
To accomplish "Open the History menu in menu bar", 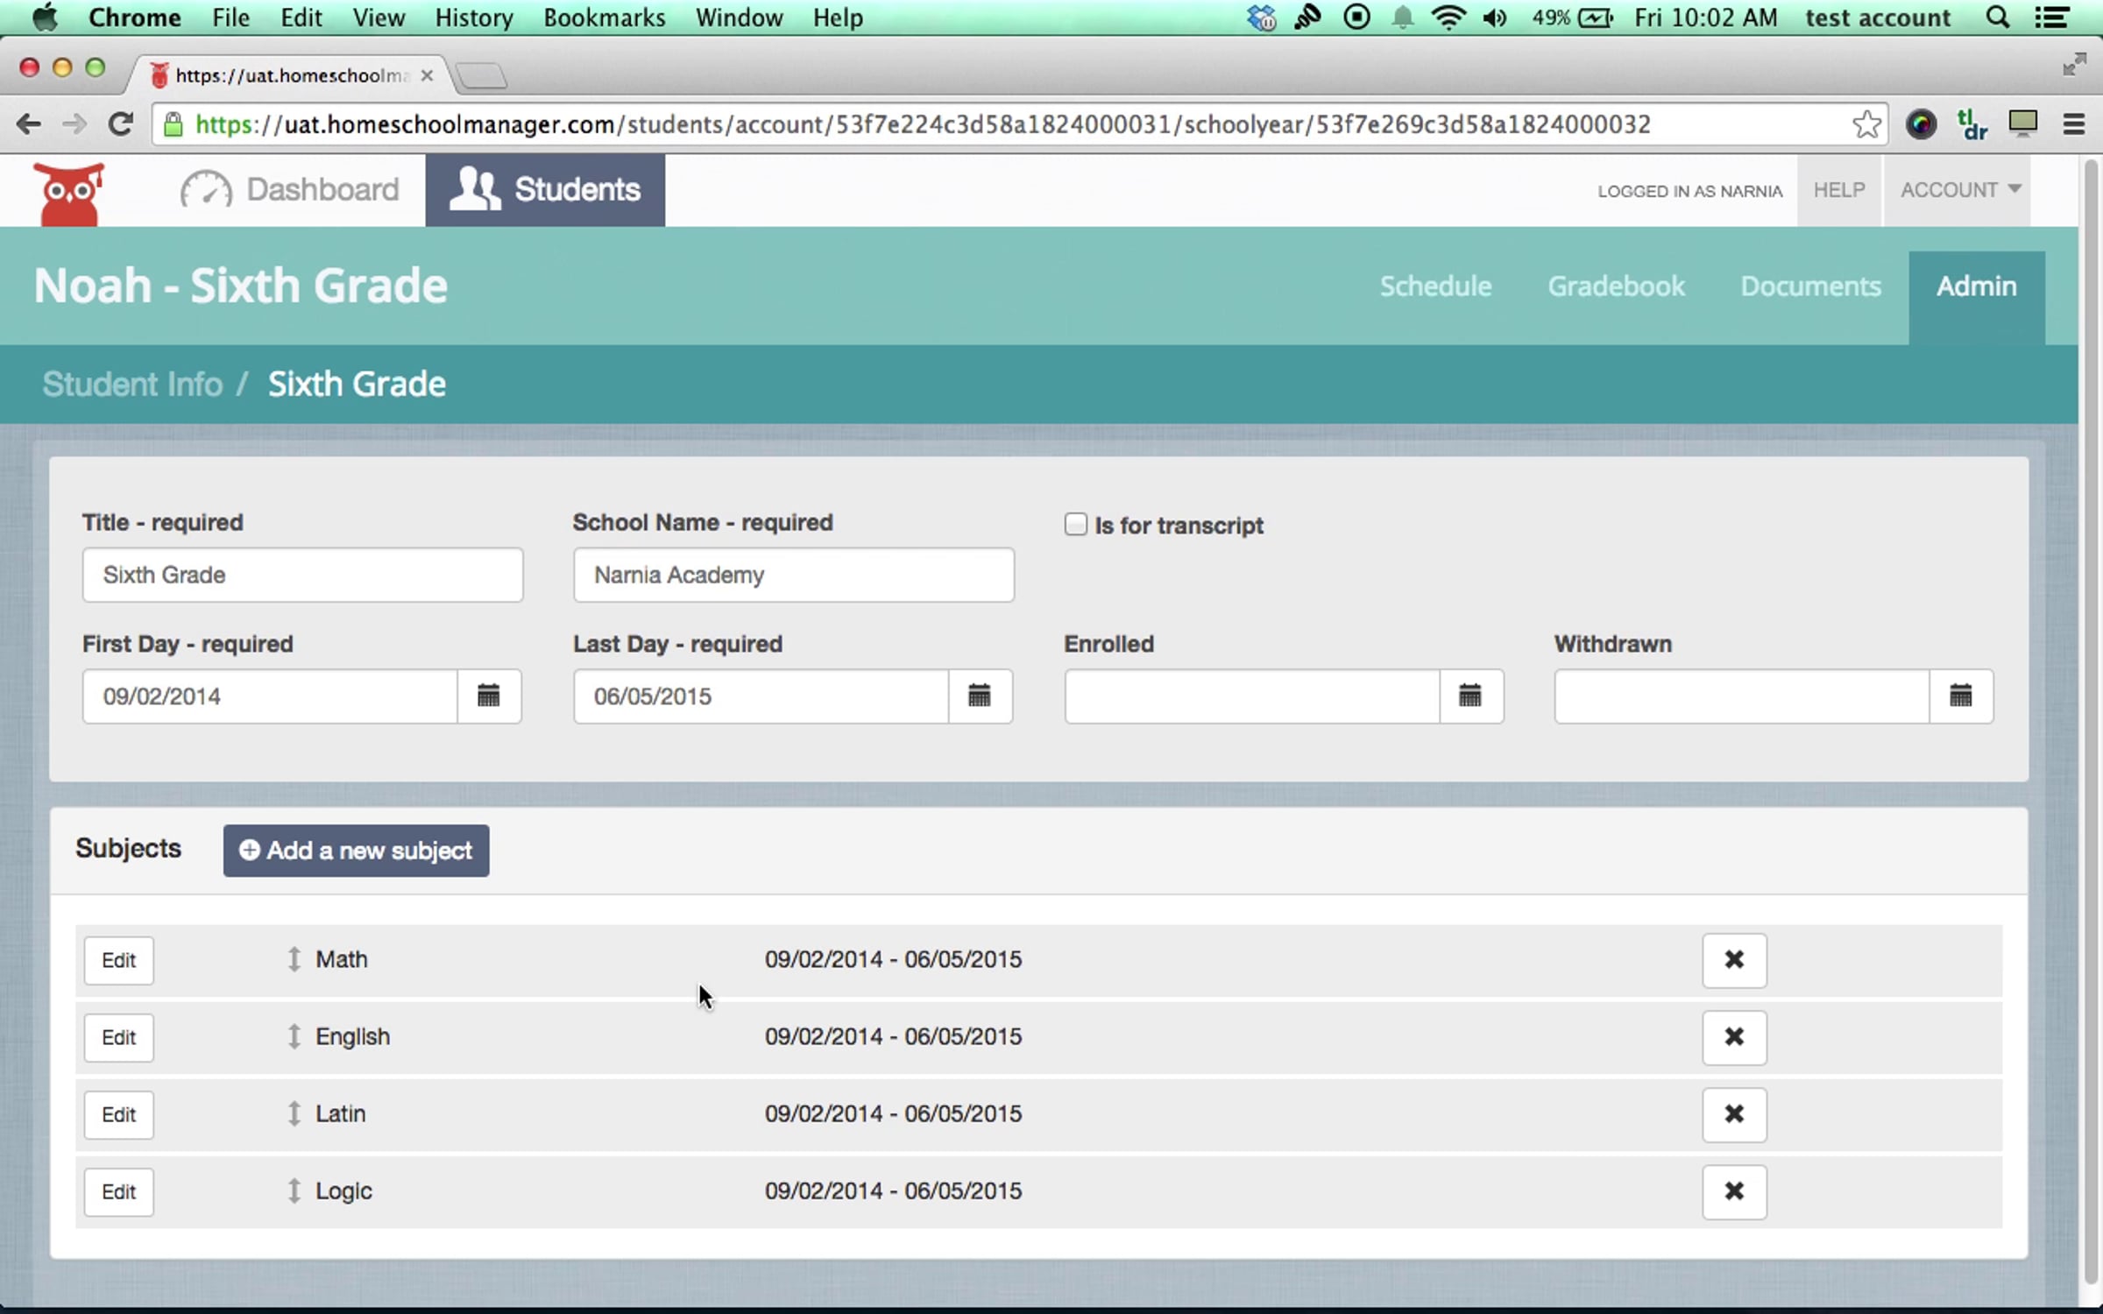I will (474, 18).
